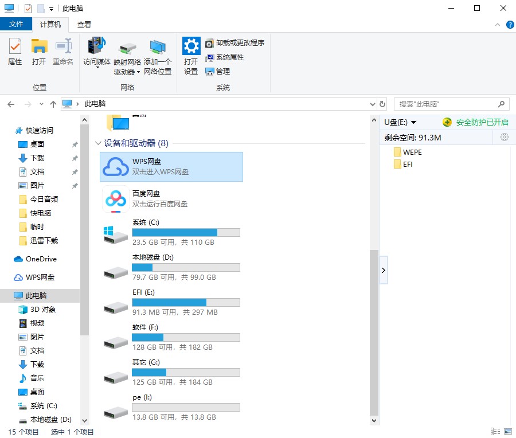Click 卸载或更改程序 icon
Screen dimensions: 516x438
229,42
